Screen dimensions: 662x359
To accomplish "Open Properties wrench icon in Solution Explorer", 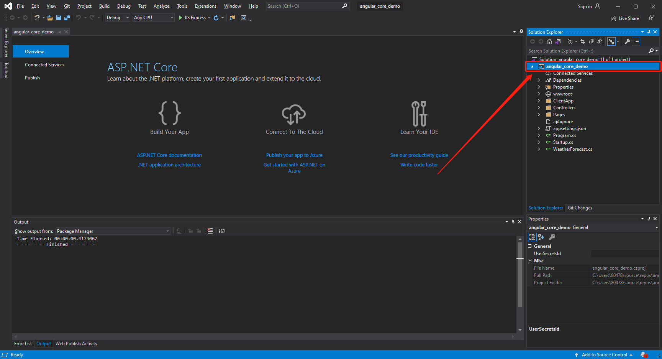I will pyautogui.click(x=627, y=41).
